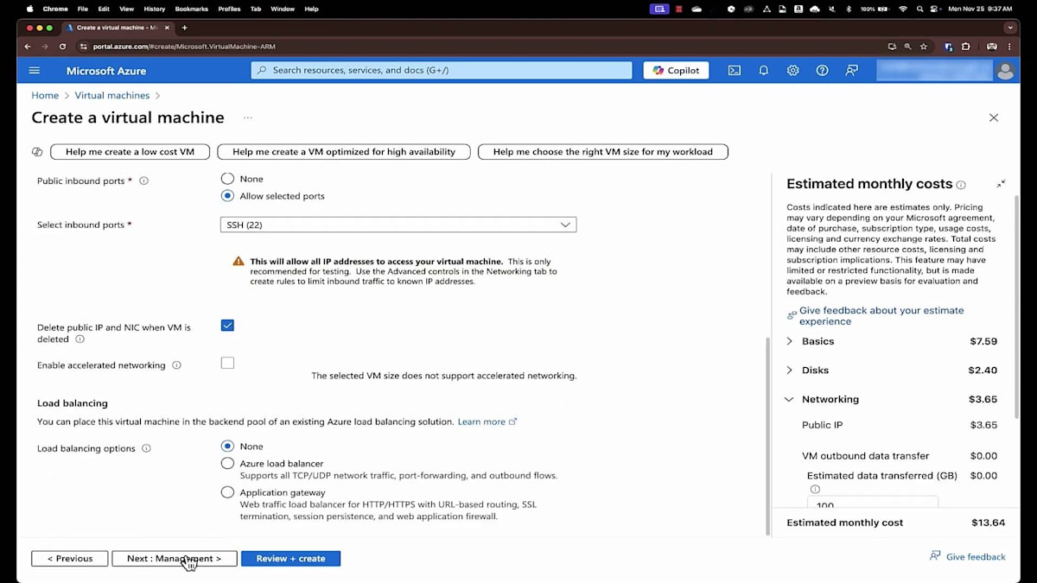Click the Estimated data transferred GB field
1037x583 pixels.
(873, 504)
